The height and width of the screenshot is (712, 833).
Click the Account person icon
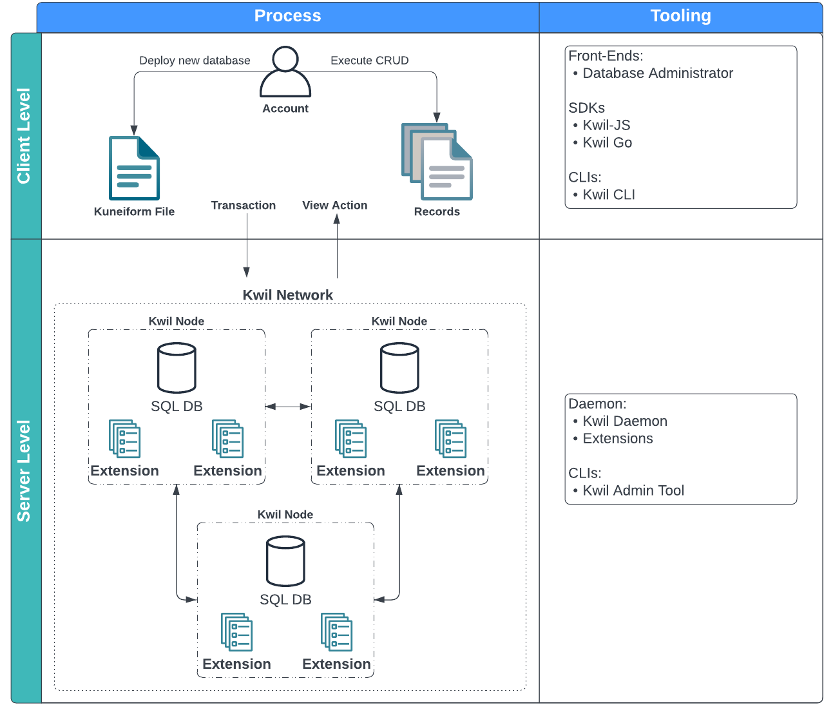pos(285,72)
